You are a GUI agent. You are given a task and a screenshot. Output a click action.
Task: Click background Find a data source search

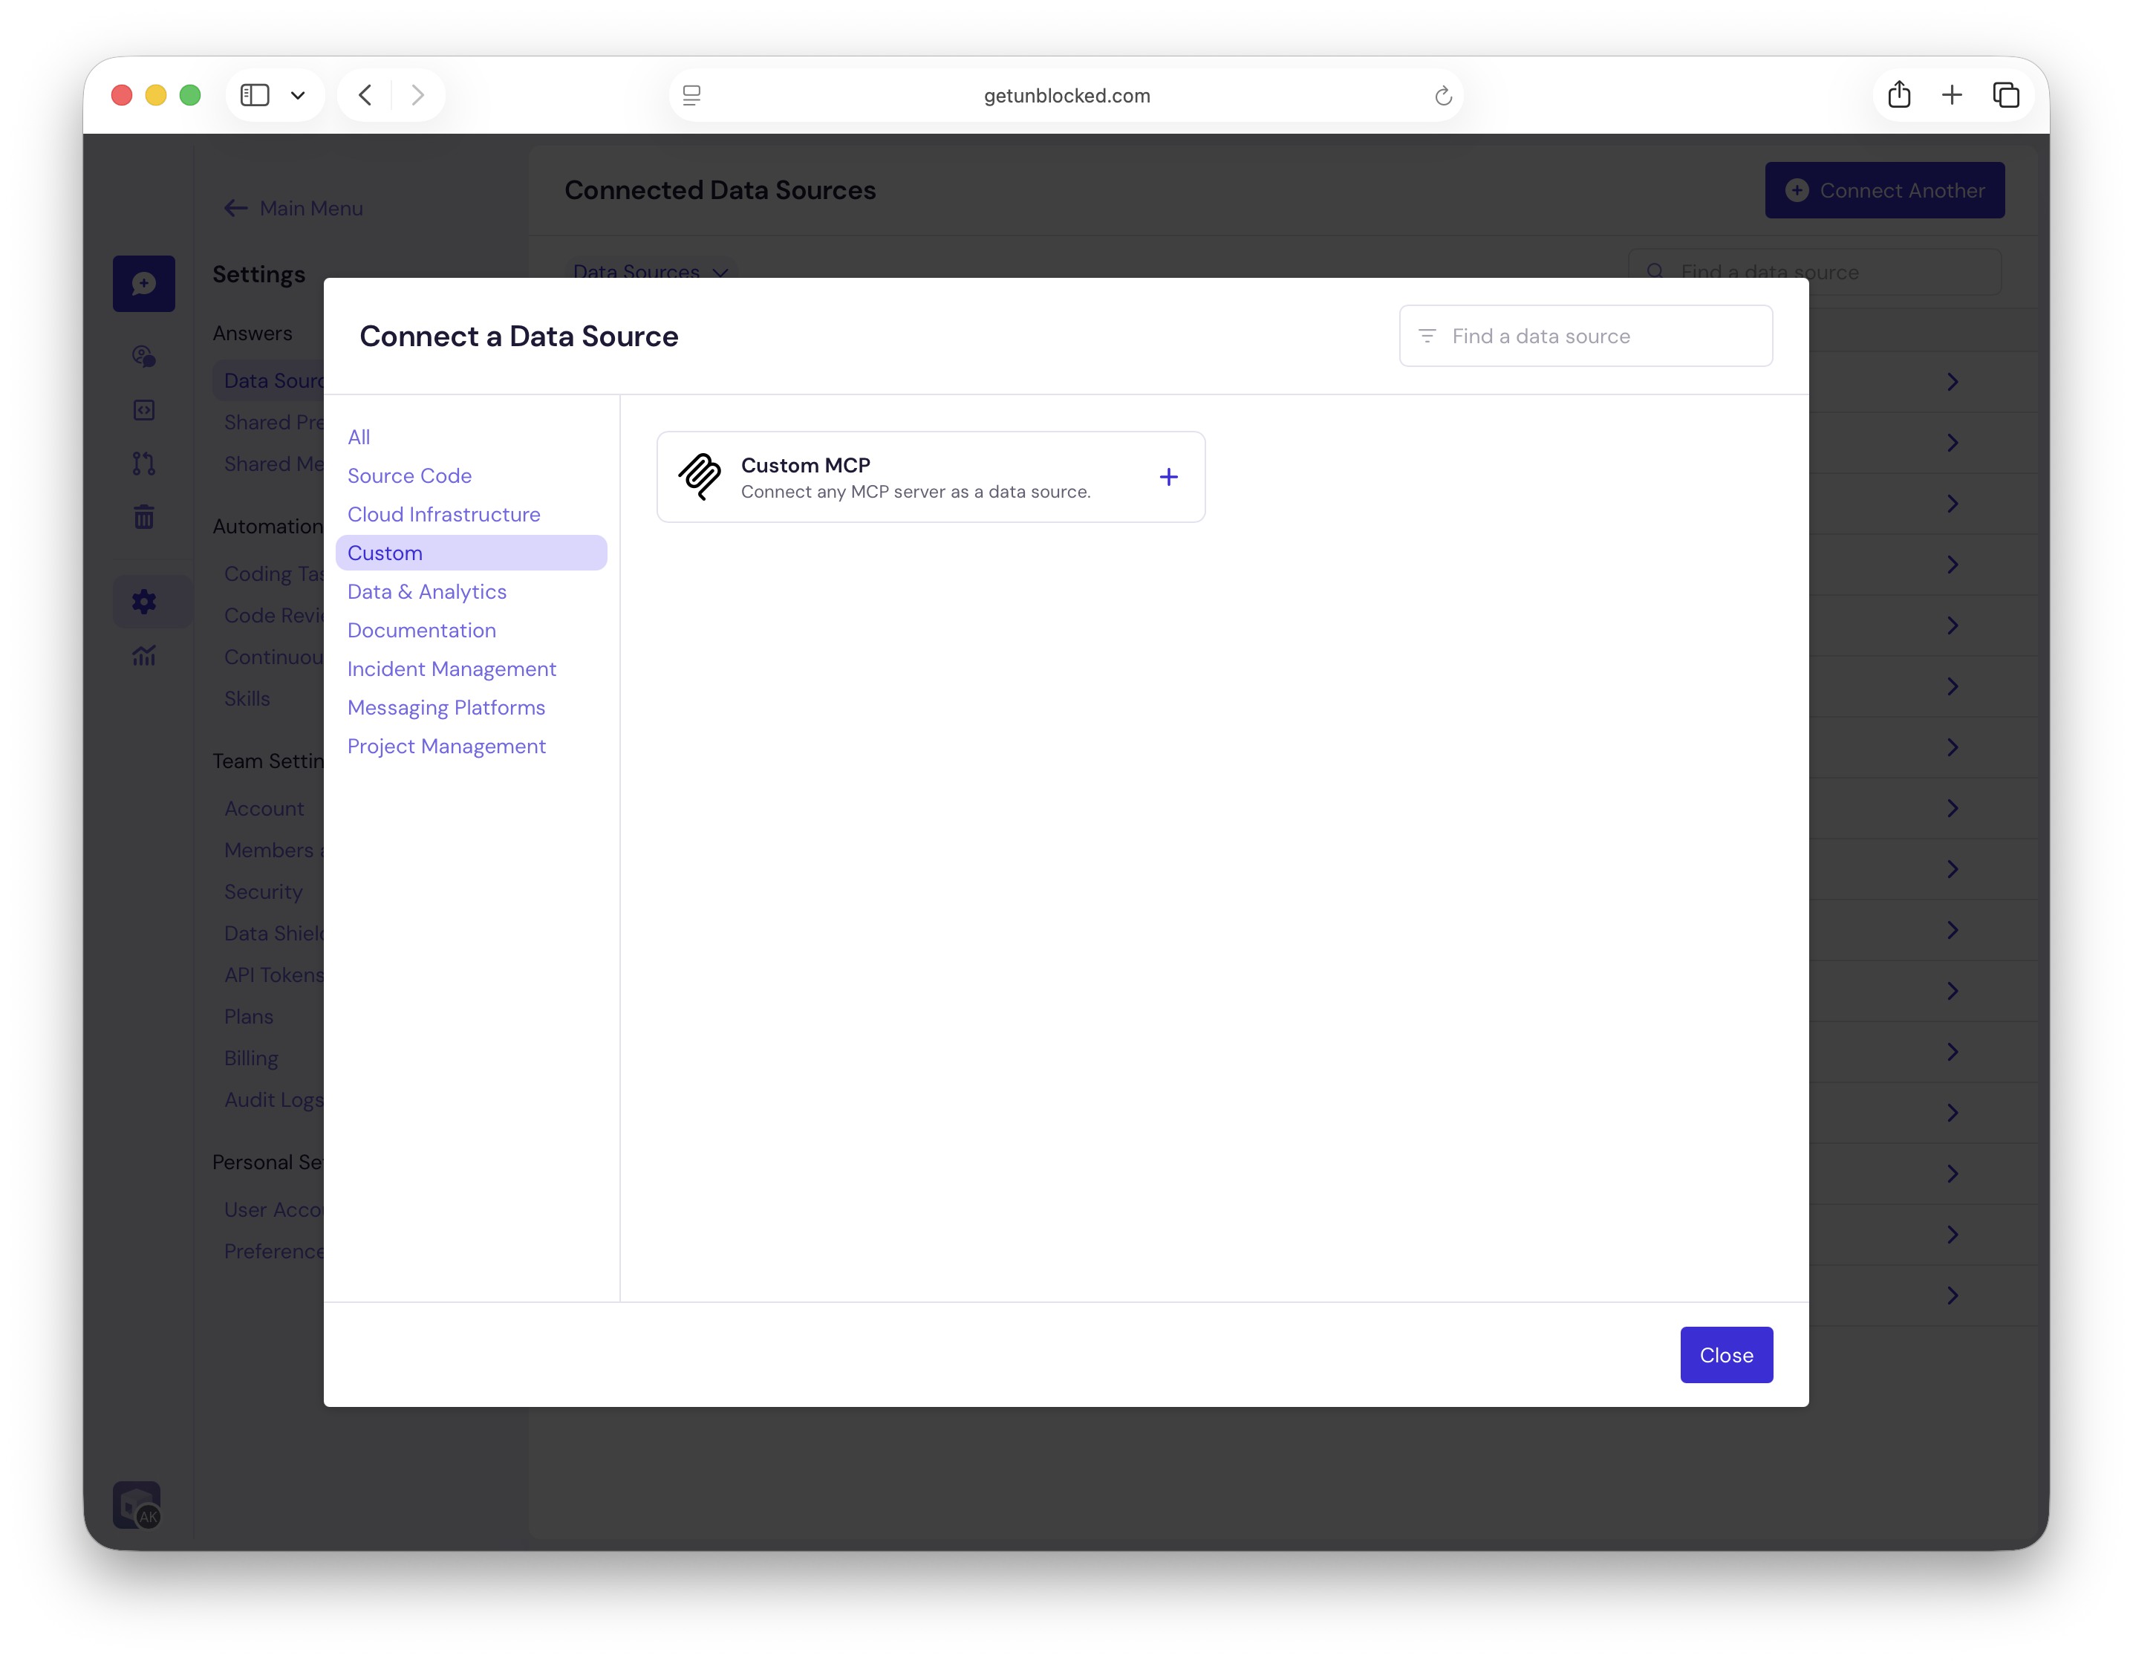click(1814, 272)
